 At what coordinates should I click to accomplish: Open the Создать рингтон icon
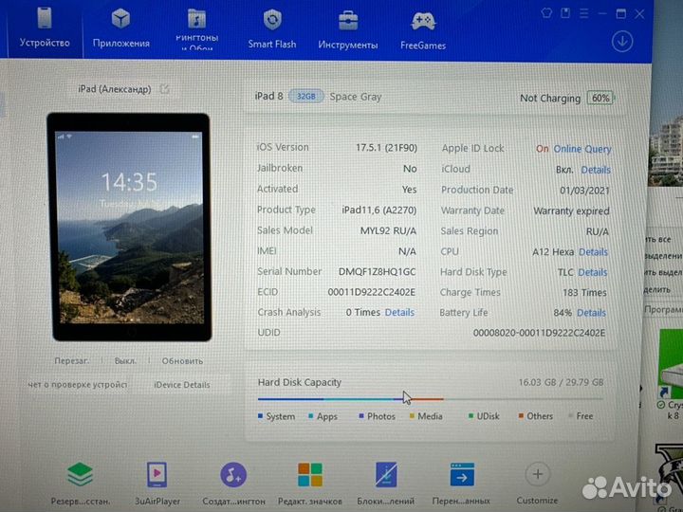[233, 475]
